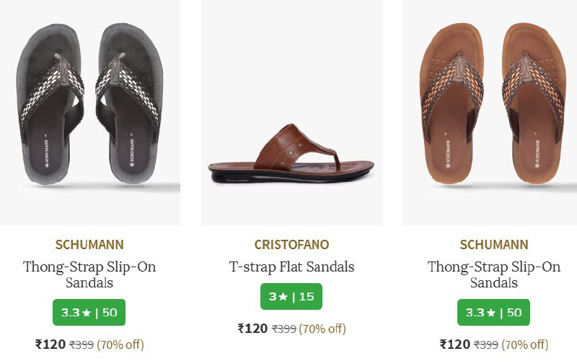Click the 3.3 star rating badge for tan sandals
Viewport: 577px width, 364px height.
click(494, 313)
